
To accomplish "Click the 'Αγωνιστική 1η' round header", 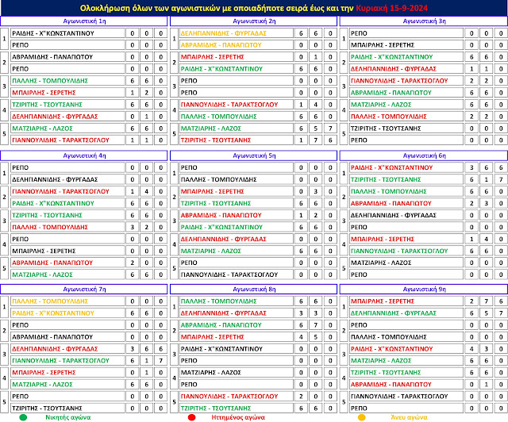I will [84, 21].
